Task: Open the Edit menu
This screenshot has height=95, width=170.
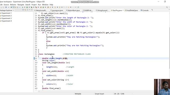Action: click(x=1, y=5)
